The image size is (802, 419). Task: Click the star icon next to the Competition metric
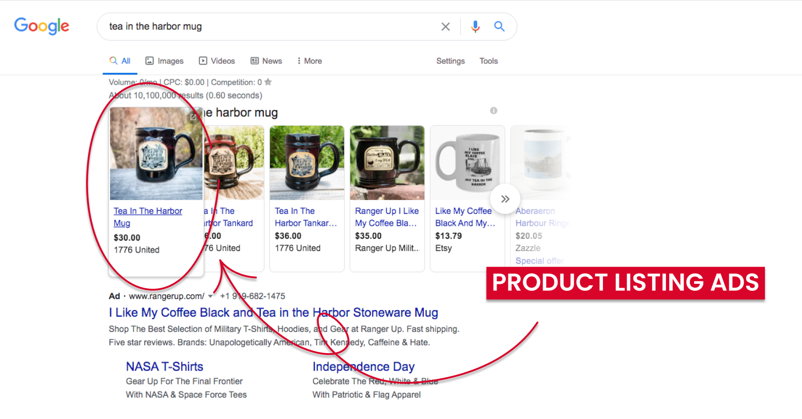(268, 82)
